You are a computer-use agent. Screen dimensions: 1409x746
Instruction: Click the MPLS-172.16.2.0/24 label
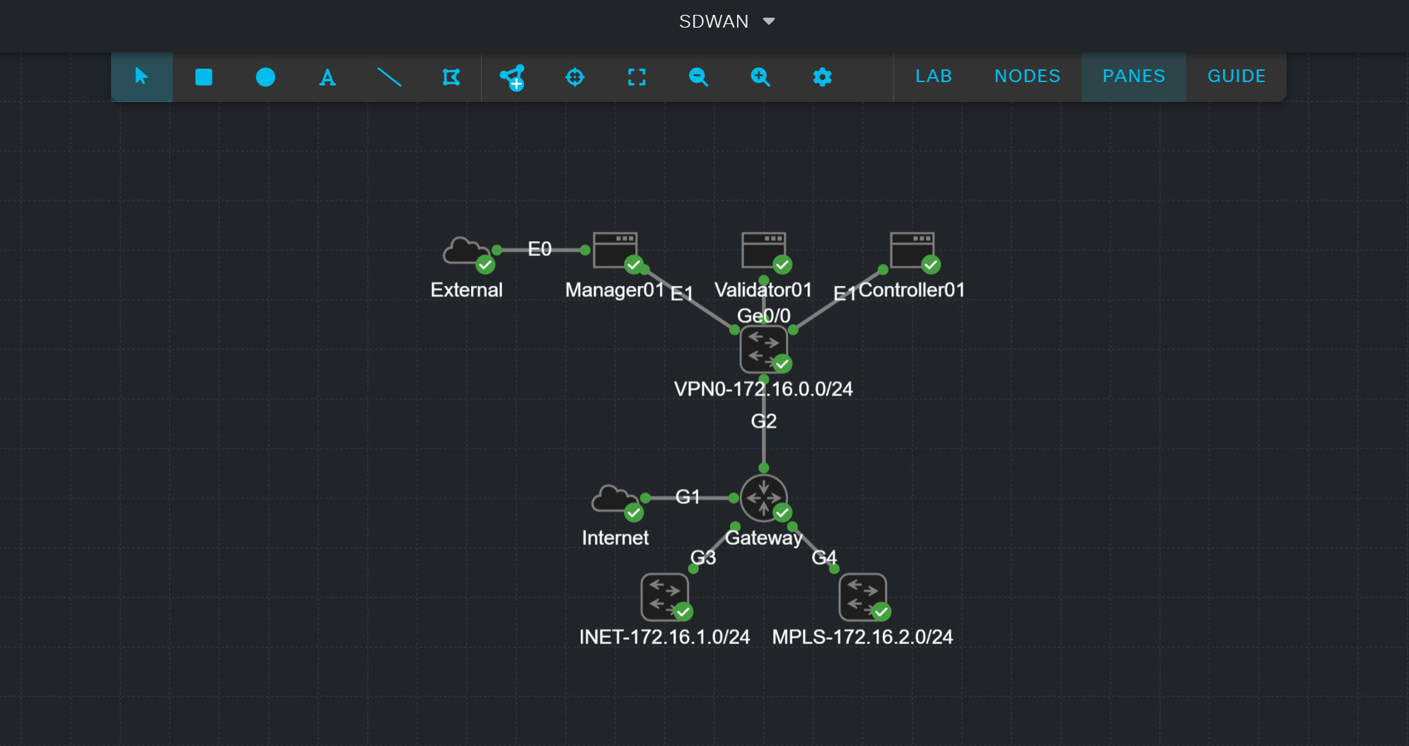[863, 637]
